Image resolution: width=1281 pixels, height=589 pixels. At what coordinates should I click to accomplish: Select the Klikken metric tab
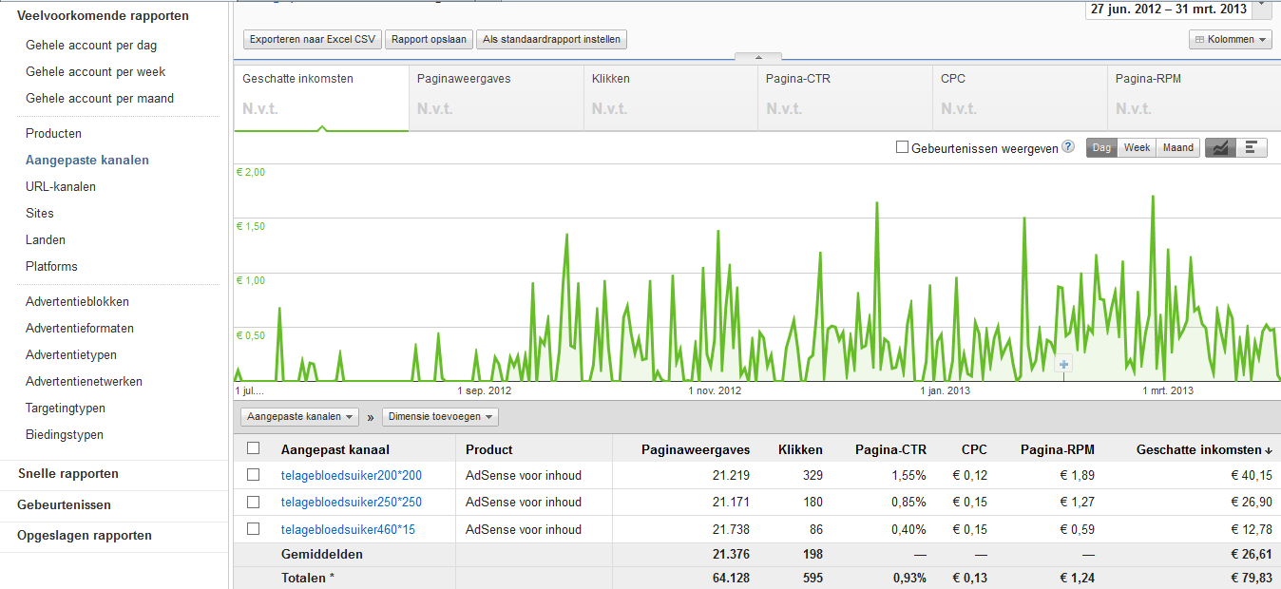click(671, 98)
